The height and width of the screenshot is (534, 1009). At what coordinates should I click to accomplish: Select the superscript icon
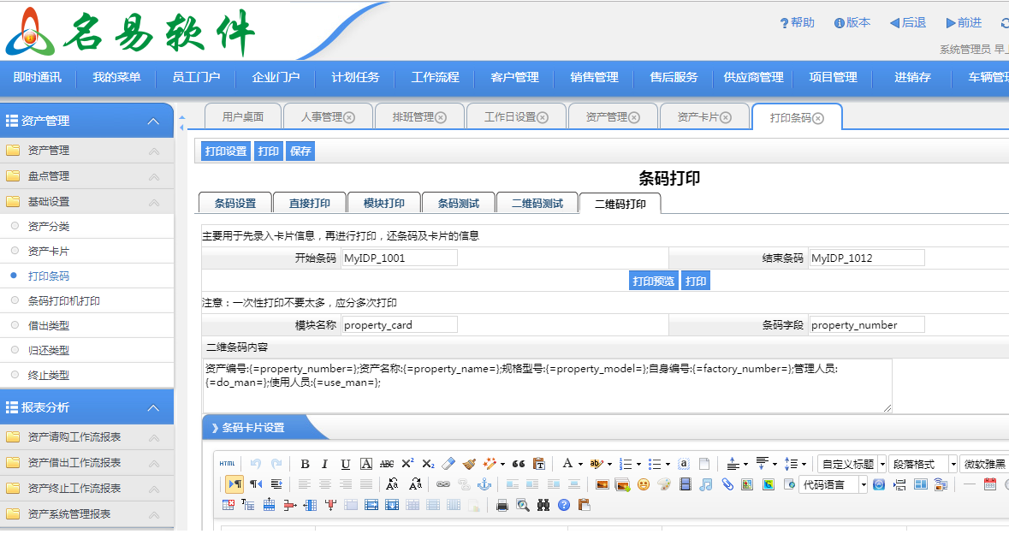407,463
